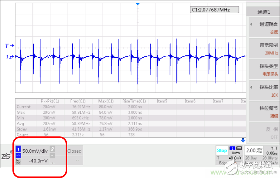Image resolution: width=280 pixels, height=178 pixels.
Task: Click the channel 2 indicator icon
Action: [52, 149]
